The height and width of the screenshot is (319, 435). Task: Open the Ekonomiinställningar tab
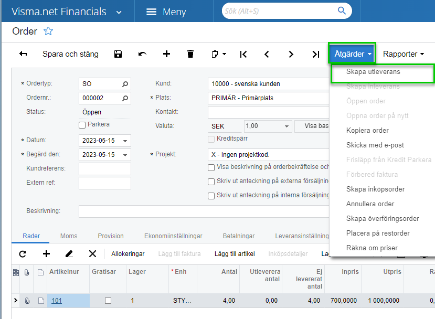(173, 236)
